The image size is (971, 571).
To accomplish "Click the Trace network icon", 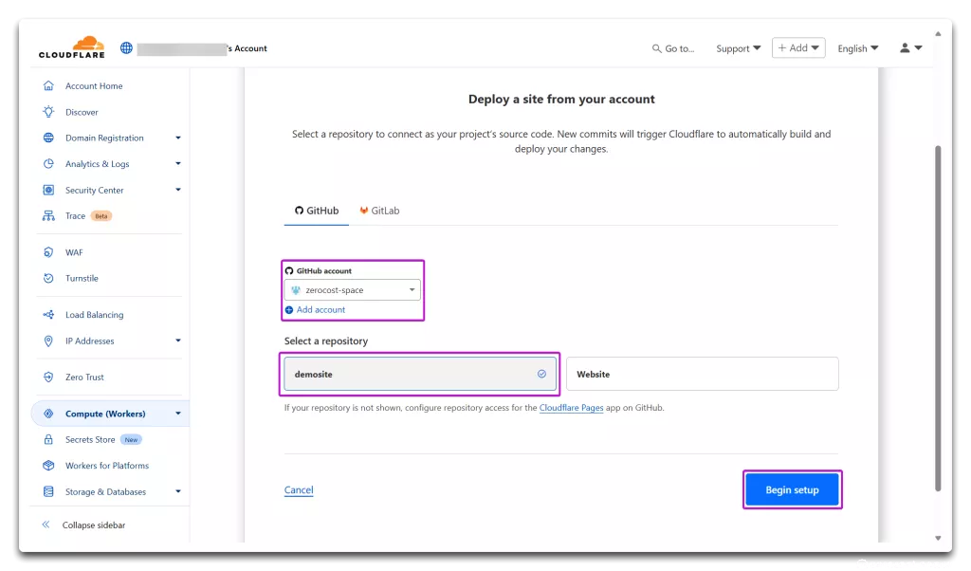I will (48, 215).
